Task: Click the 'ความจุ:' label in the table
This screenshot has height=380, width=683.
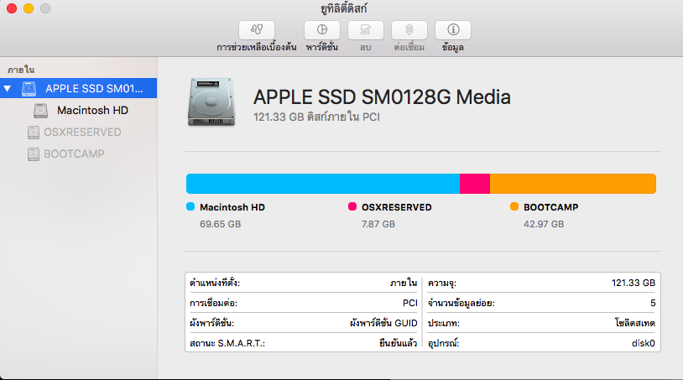Action: (441, 283)
